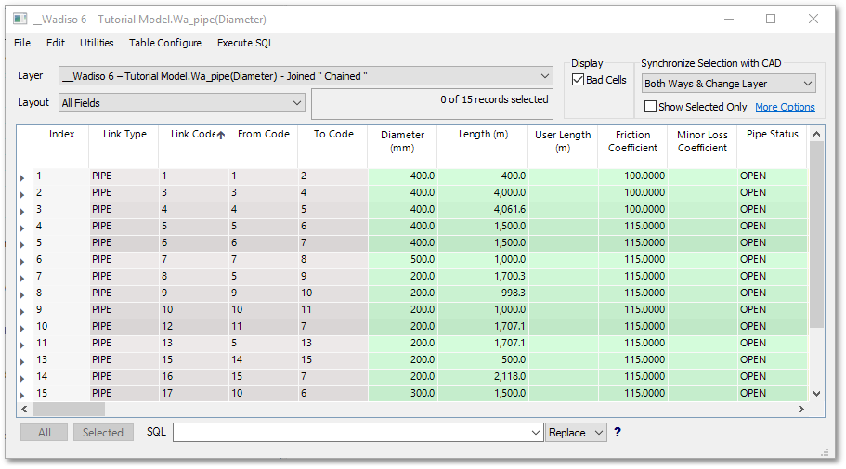Click the row marker arrow for index 10
The height and width of the screenshot is (469, 846).
tap(22, 328)
